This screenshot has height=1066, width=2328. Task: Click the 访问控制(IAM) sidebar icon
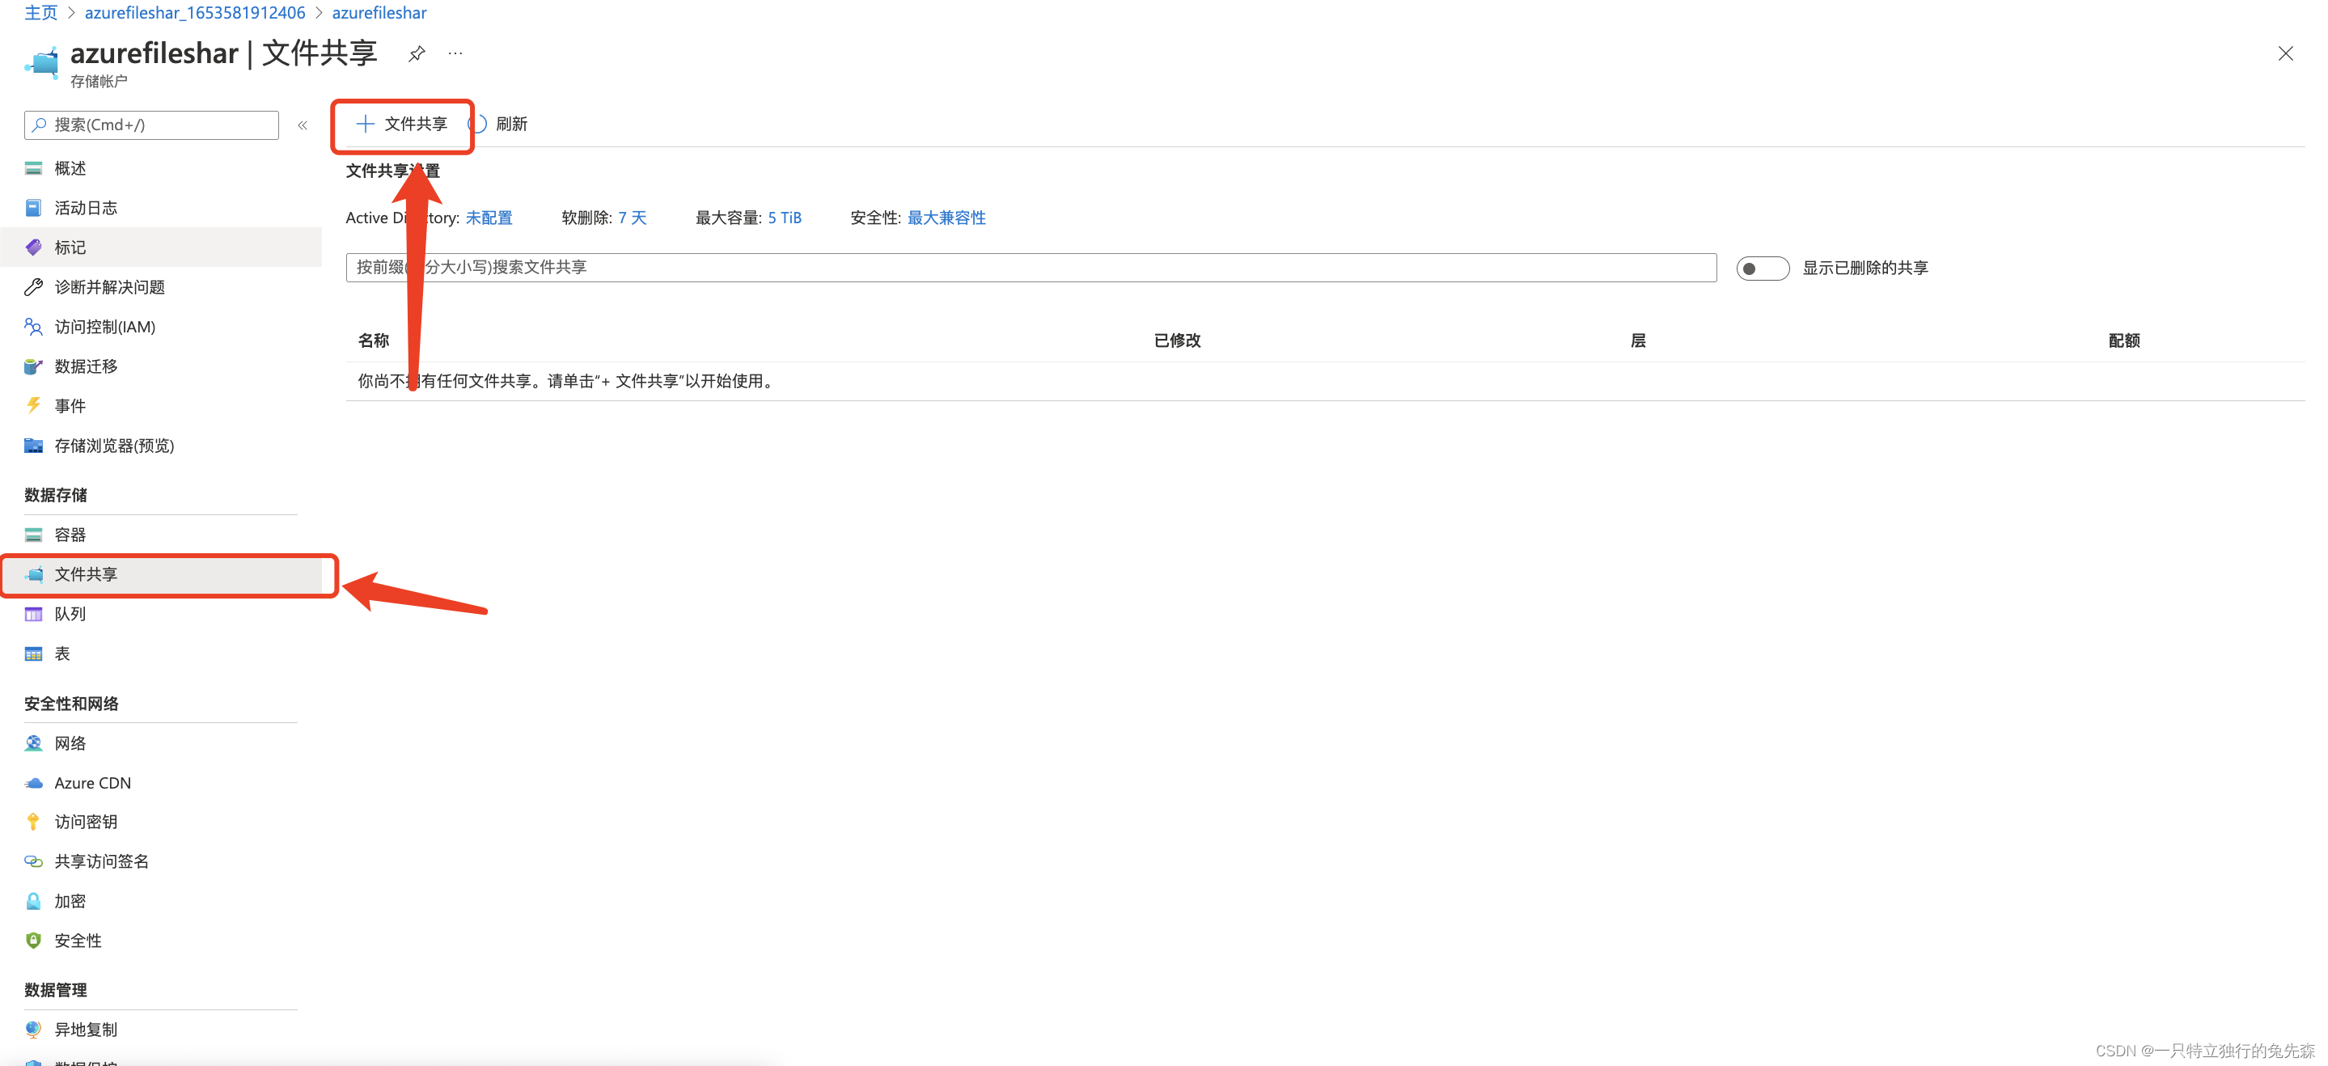pyautogui.click(x=33, y=327)
